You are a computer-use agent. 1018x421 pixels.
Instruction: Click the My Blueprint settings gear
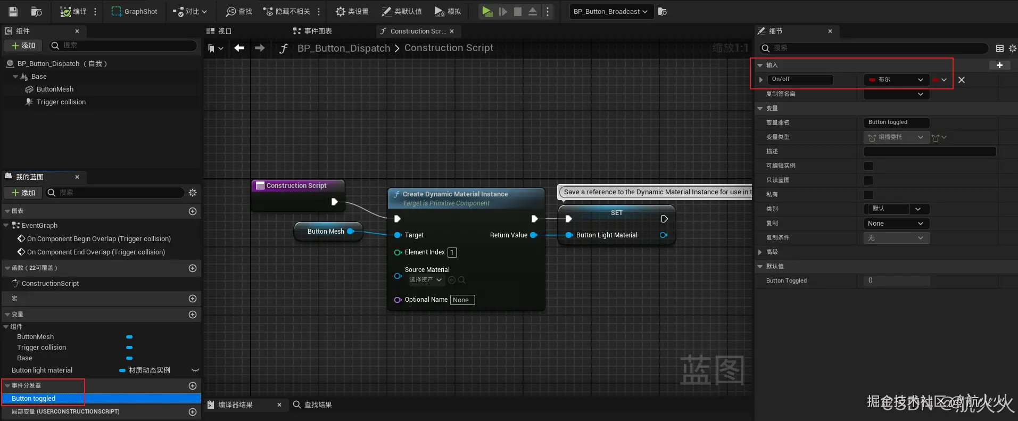pyautogui.click(x=193, y=193)
